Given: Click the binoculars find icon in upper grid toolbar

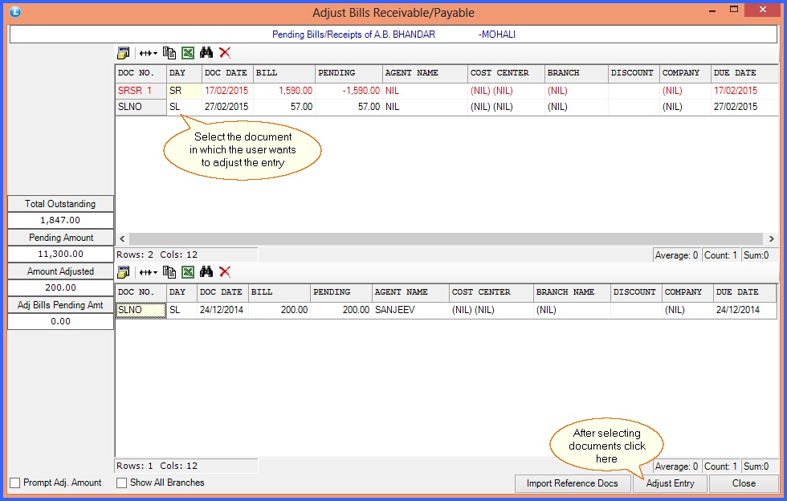Looking at the screenshot, I should coord(206,53).
